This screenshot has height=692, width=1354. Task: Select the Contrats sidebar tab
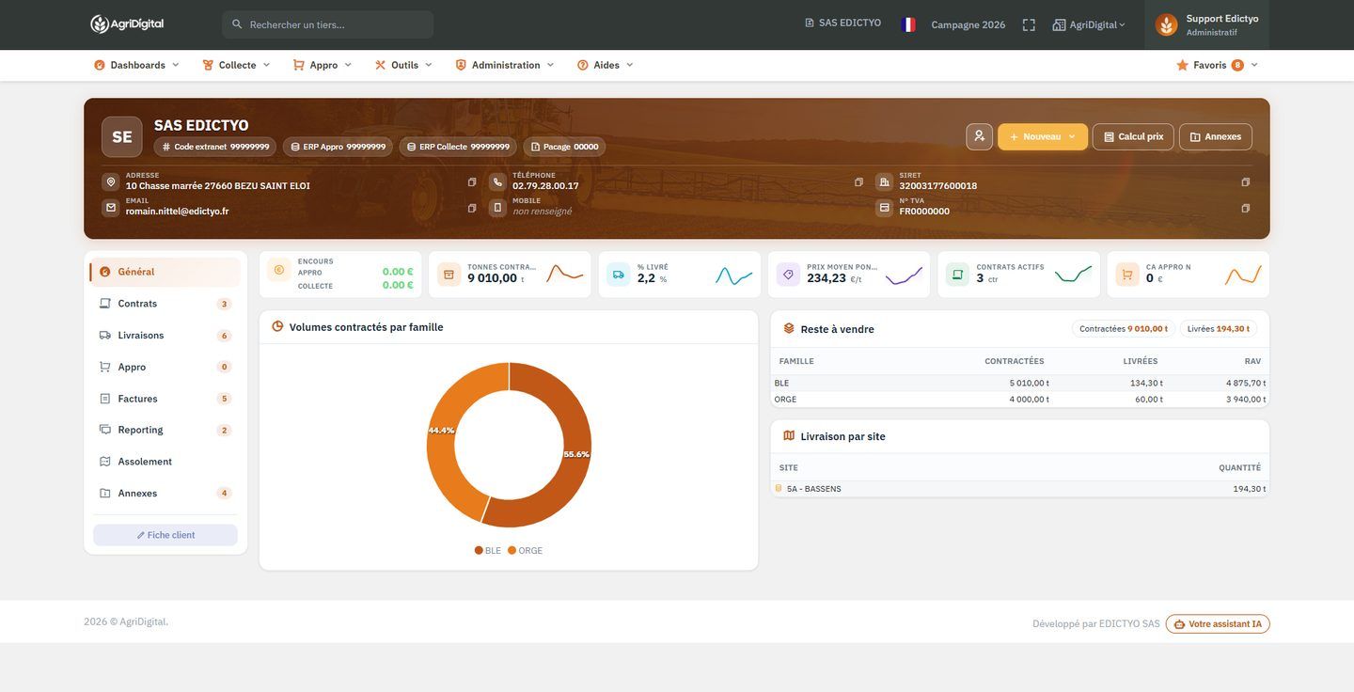pos(165,304)
